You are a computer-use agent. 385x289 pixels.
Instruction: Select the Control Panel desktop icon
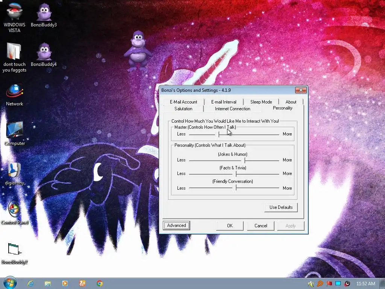click(15, 213)
